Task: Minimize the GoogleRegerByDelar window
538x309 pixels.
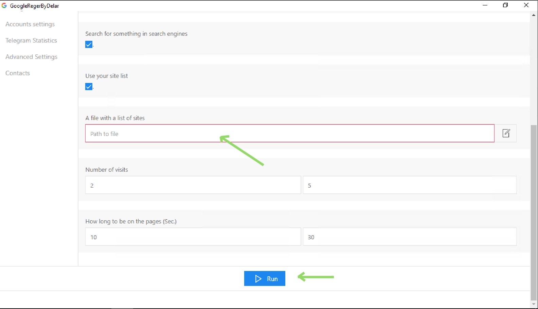Action: pyautogui.click(x=485, y=5)
